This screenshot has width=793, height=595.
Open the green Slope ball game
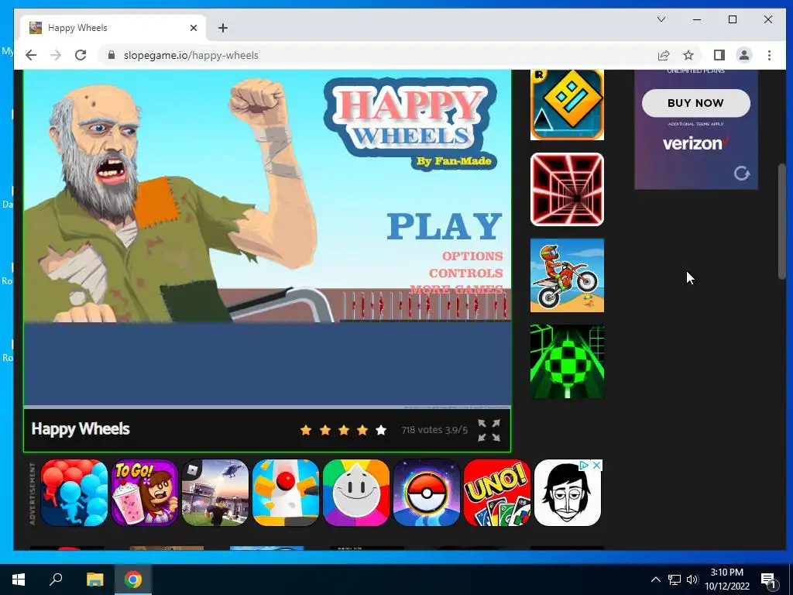point(567,361)
